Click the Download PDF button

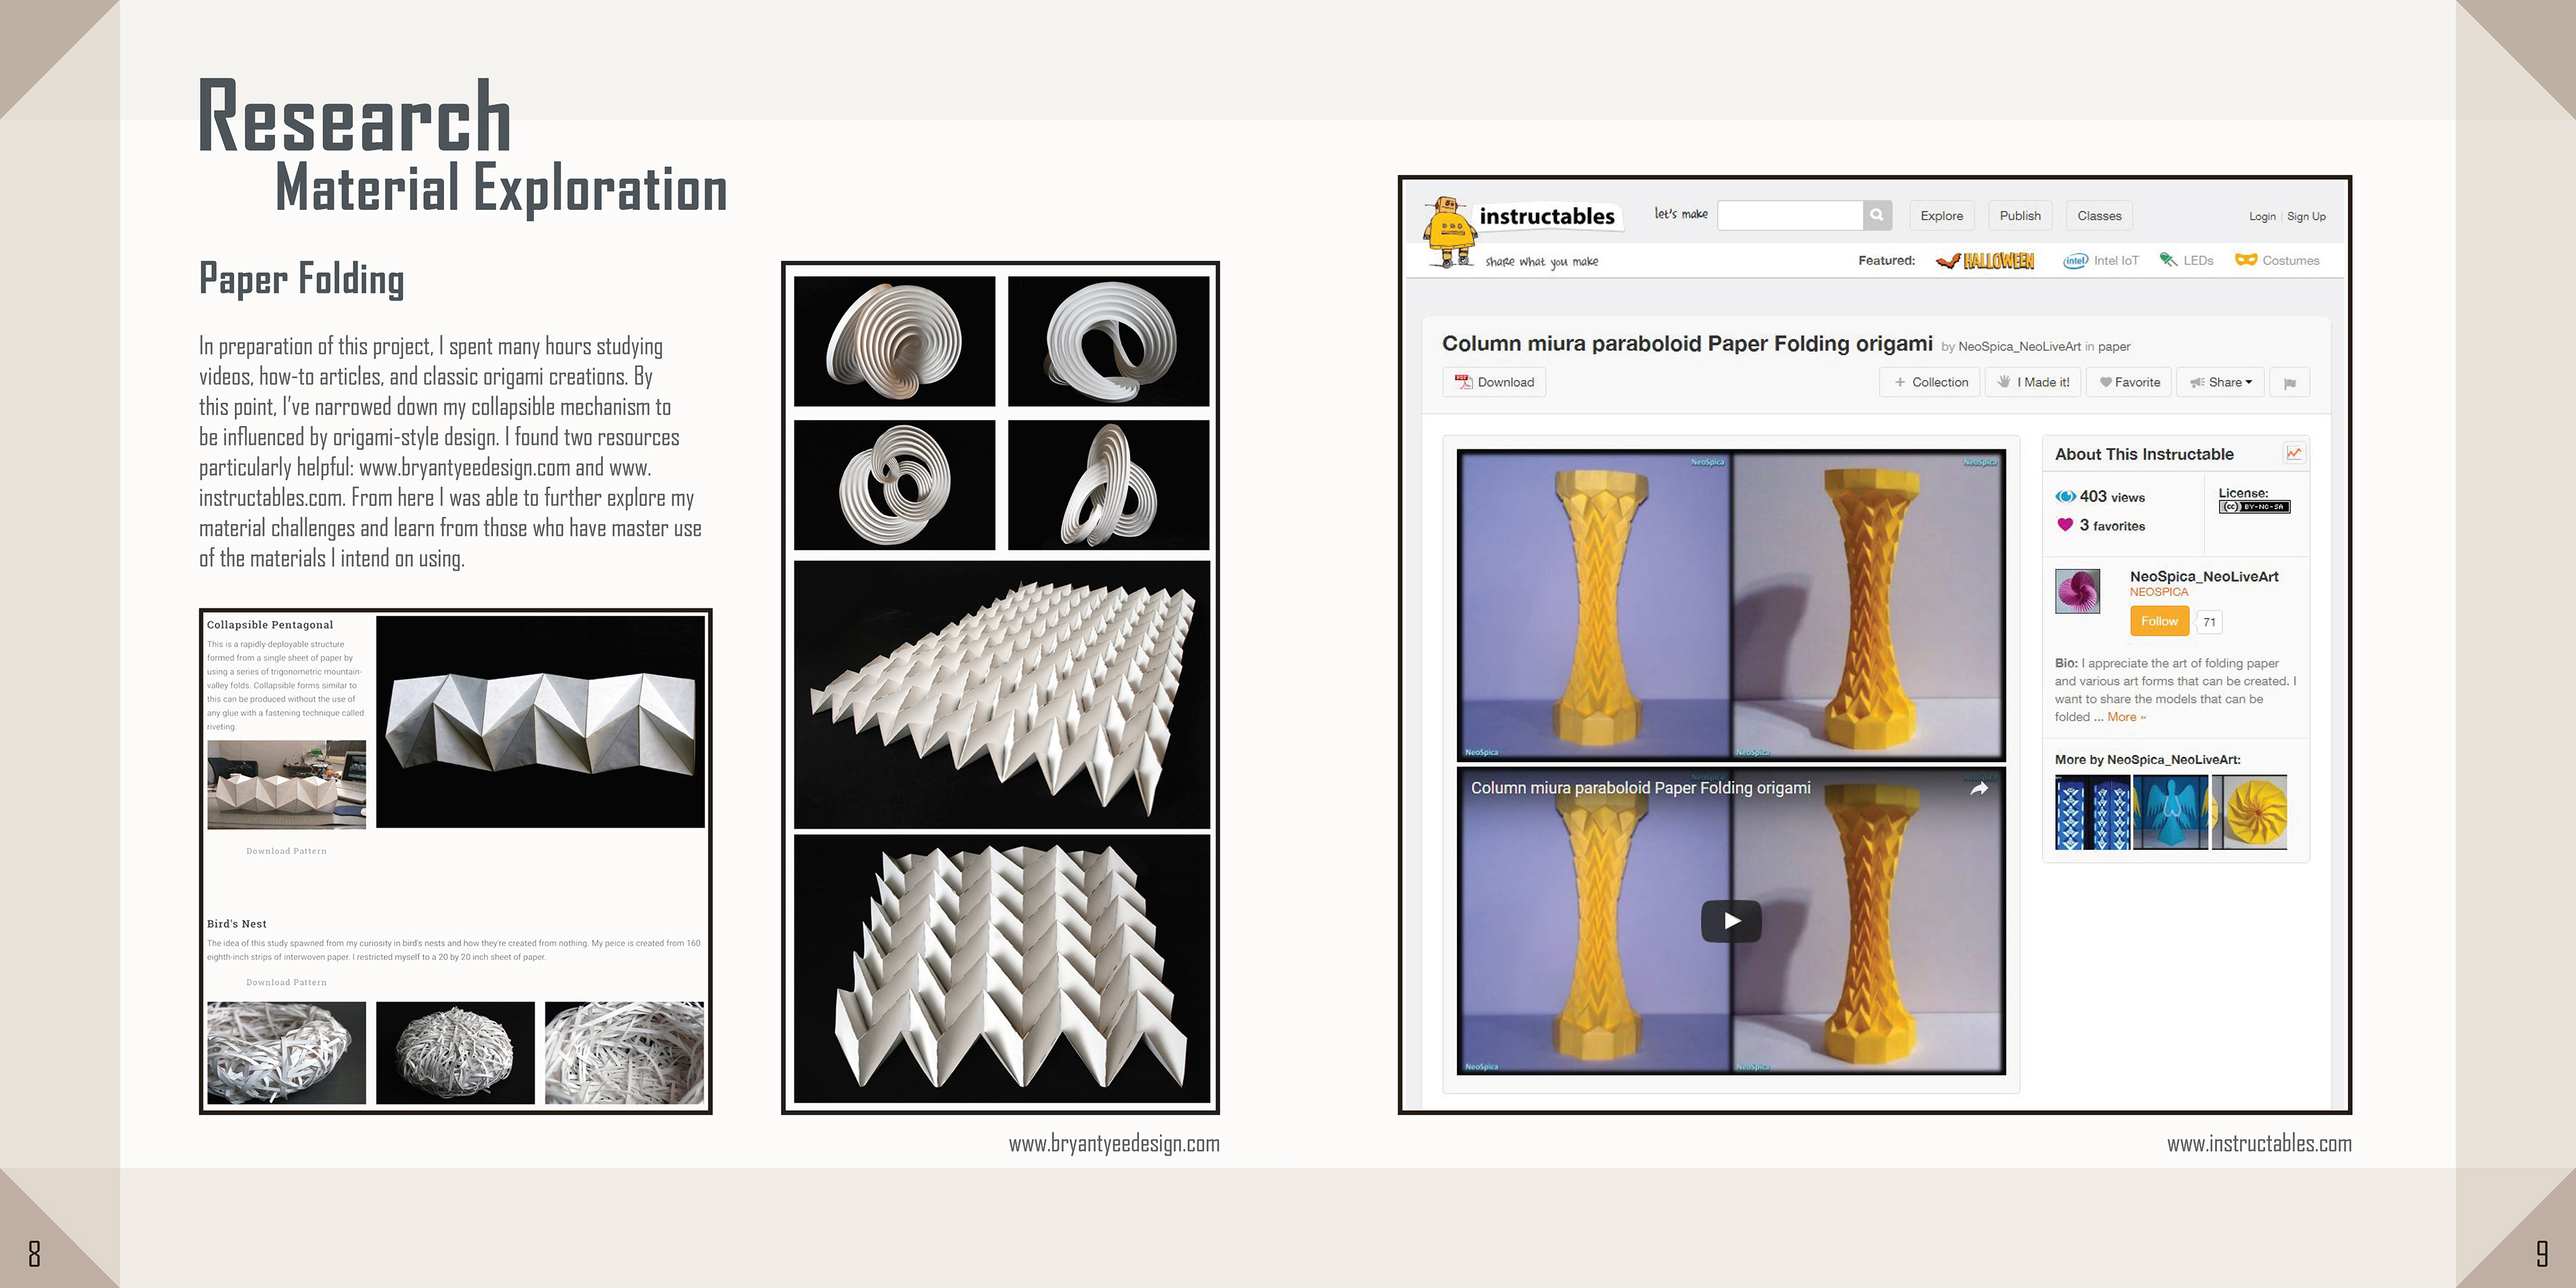(x=1494, y=383)
